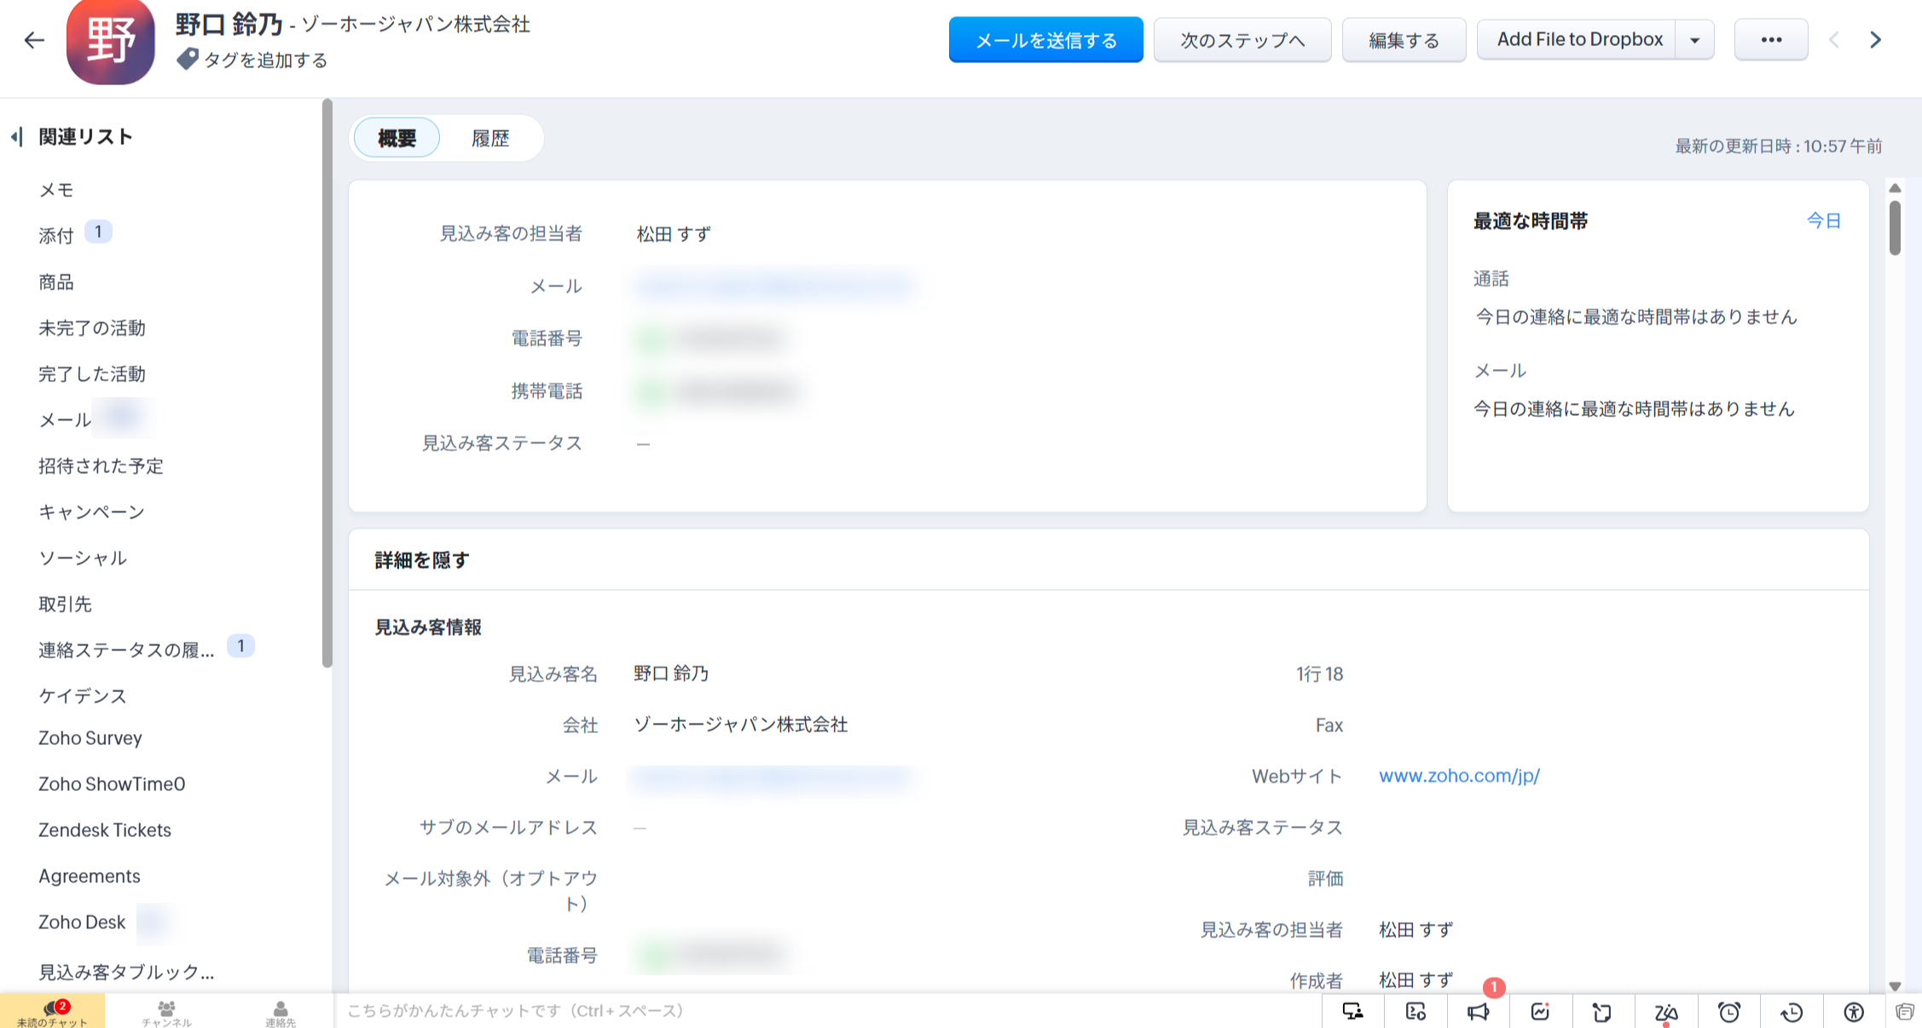Go to next record arrow
Image resolution: width=1922 pixels, height=1028 pixels.
pos(1875,40)
